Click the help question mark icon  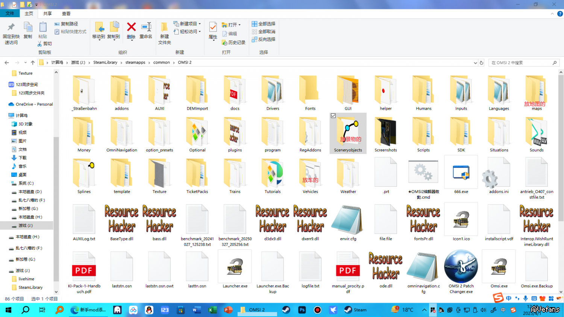(560, 14)
